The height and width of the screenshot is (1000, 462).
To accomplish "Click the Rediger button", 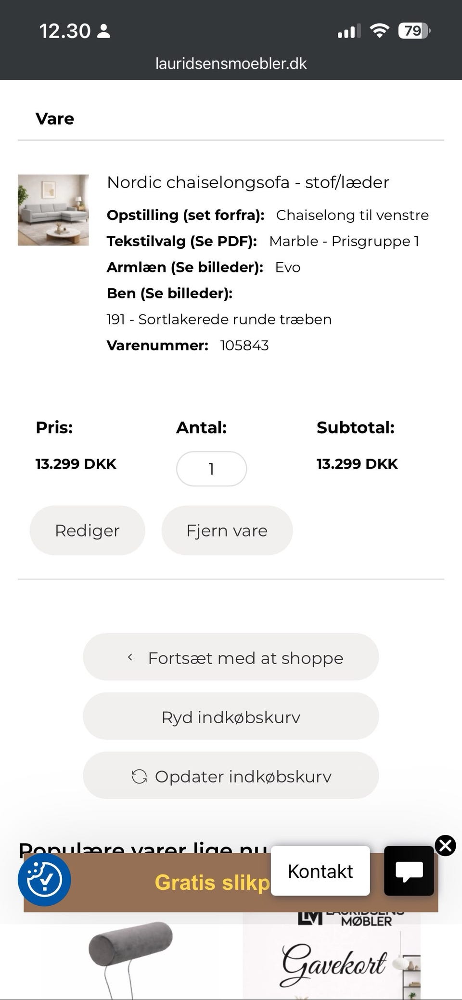I will point(87,530).
